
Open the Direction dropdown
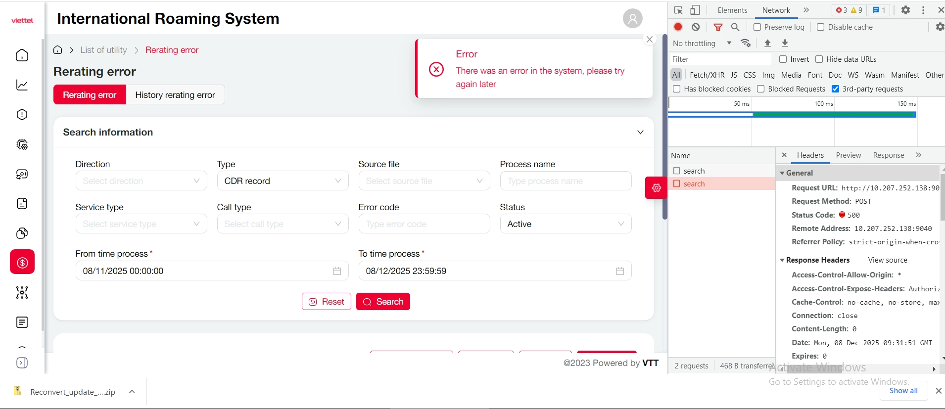point(141,181)
